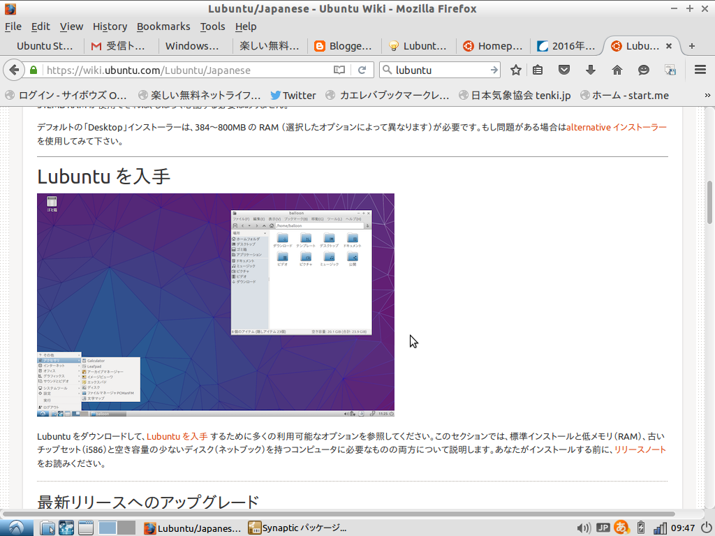Launch file manager from taskbar

(47, 528)
